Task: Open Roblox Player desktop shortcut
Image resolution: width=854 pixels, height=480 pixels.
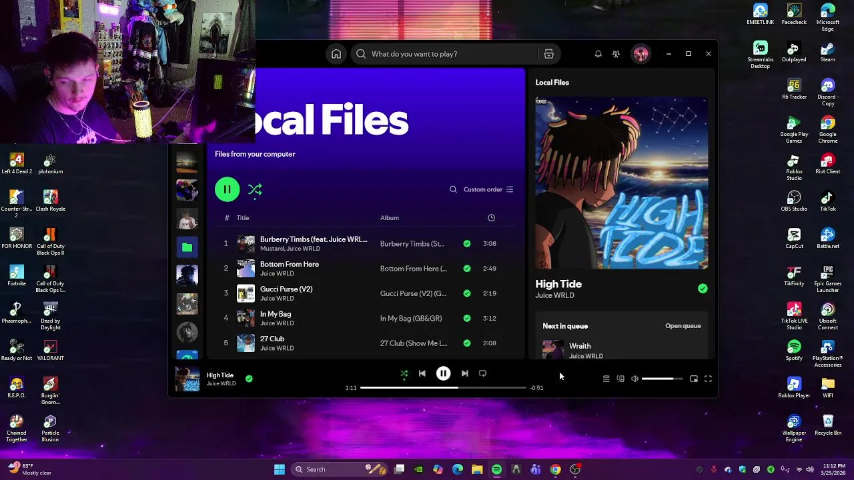Action: tap(794, 387)
